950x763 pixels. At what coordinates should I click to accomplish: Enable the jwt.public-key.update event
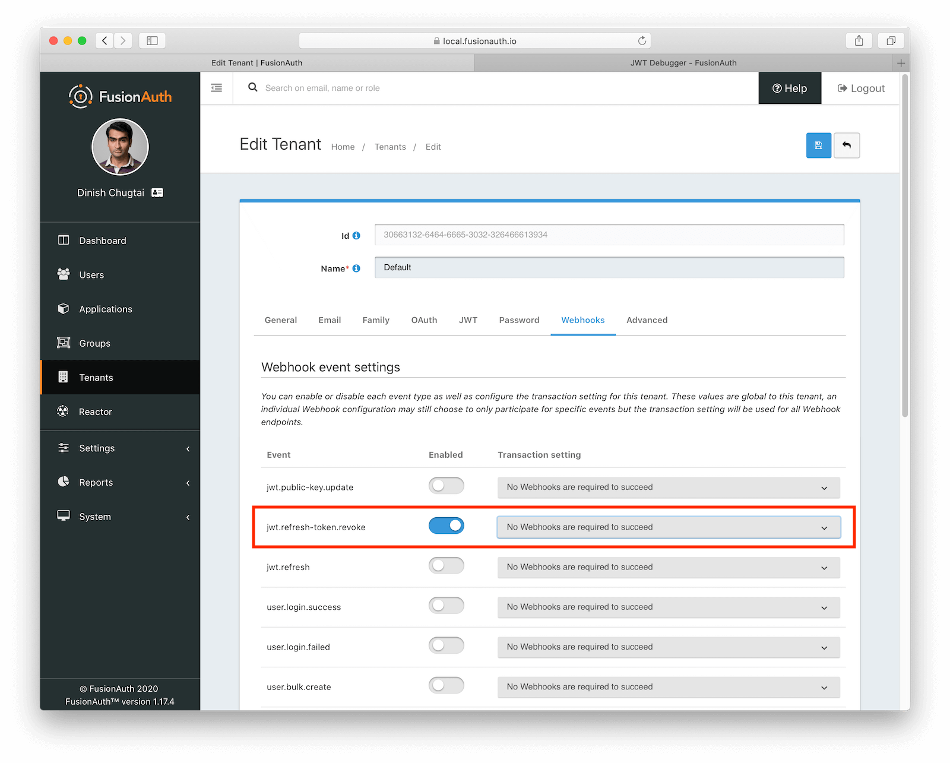[x=446, y=485]
